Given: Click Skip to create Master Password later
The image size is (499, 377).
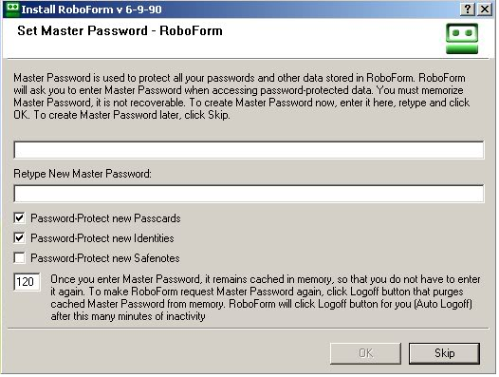Looking at the screenshot, I should (444, 353).
